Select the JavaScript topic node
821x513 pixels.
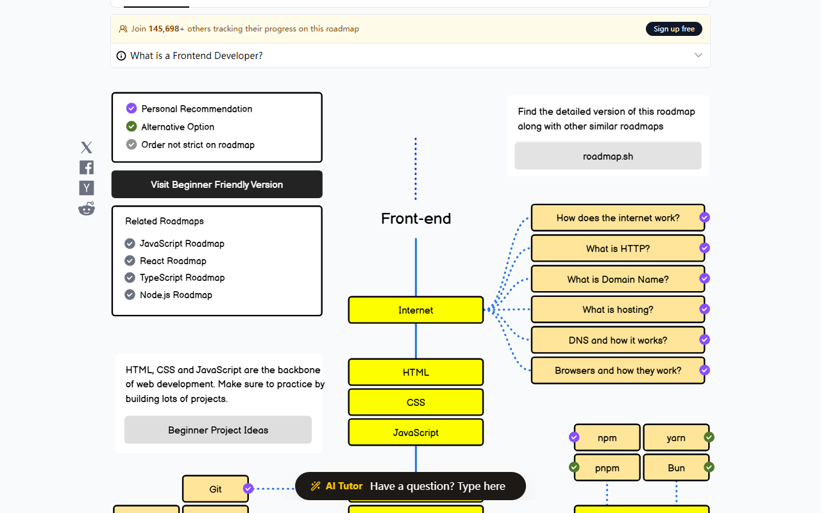click(x=416, y=433)
